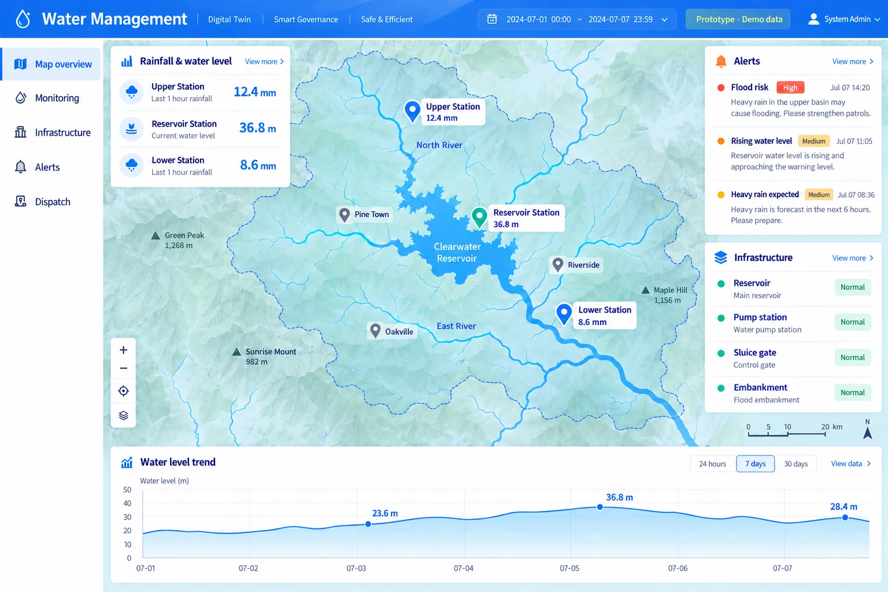
Task: Click the 36.8 m peak chart point
Action: [x=600, y=507]
